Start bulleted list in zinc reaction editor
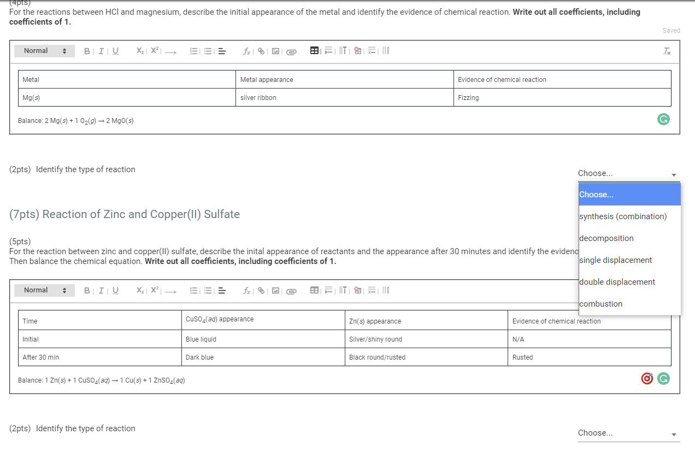This screenshot has height=458, width=695. pyautogui.click(x=208, y=291)
